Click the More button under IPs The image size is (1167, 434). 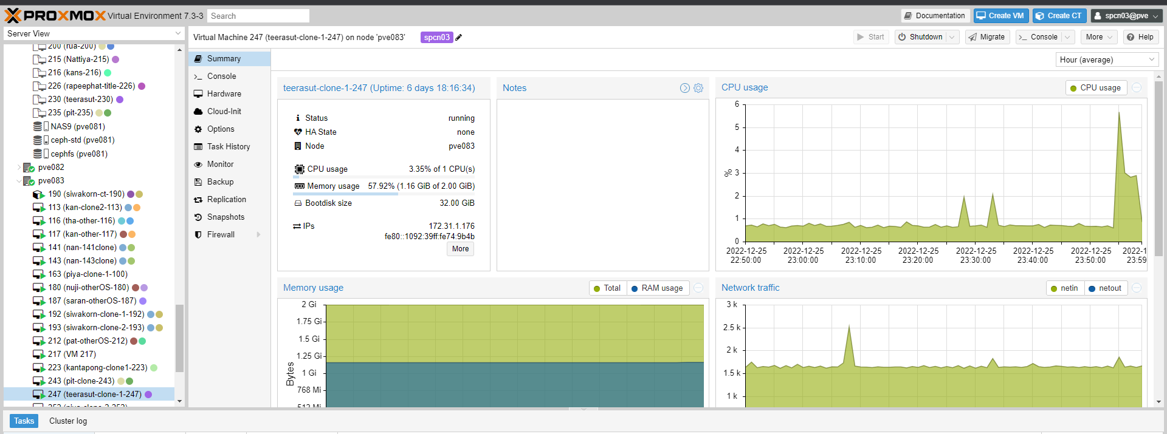click(x=461, y=249)
